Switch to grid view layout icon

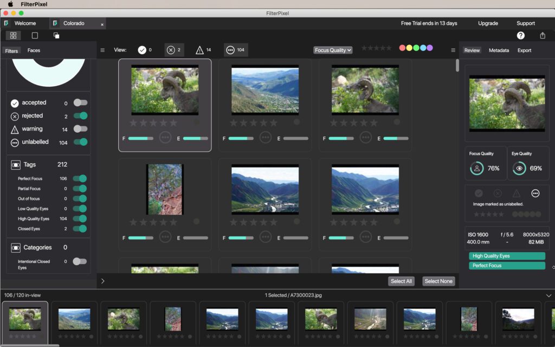[x=13, y=36]
